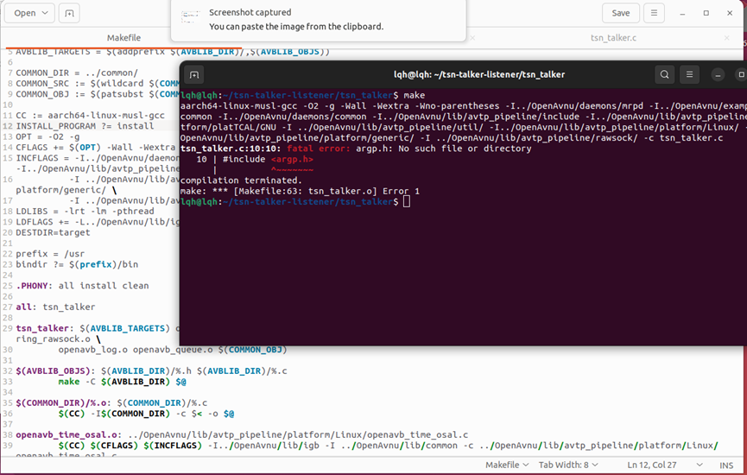Viewport: 747px width, 475px height.
Task: Click 'make: *** [Makefile:63: tsn_talker.o] Error 1' line
Action: coord(300,191)
